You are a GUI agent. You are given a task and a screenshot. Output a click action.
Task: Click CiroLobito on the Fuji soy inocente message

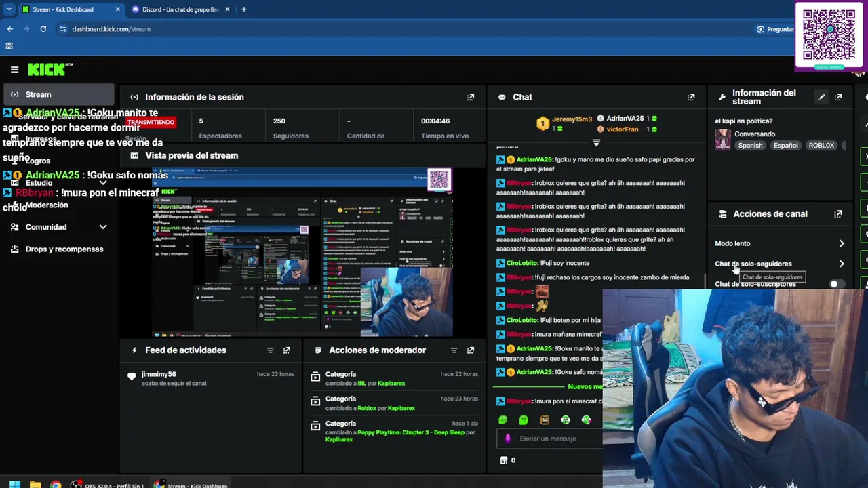click(x=522, y=263)
